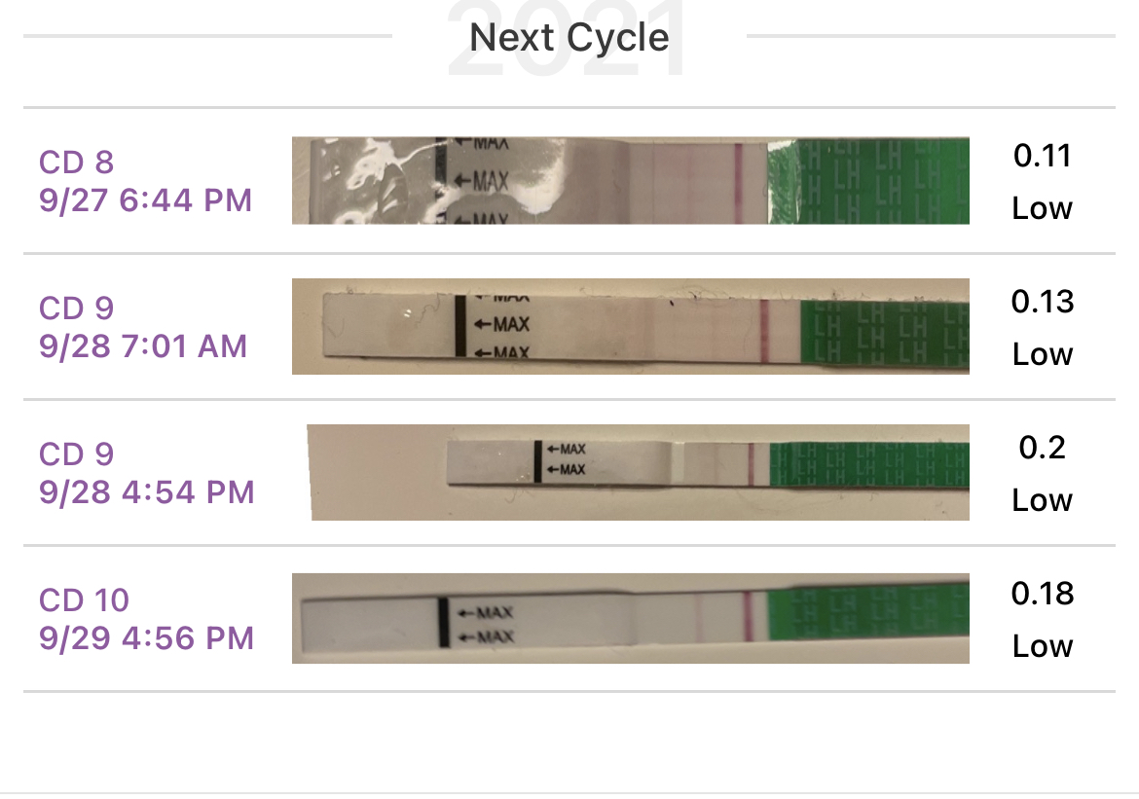Tap the CD 8 cycle day label
1139x799 pixels.
[77, 162]
